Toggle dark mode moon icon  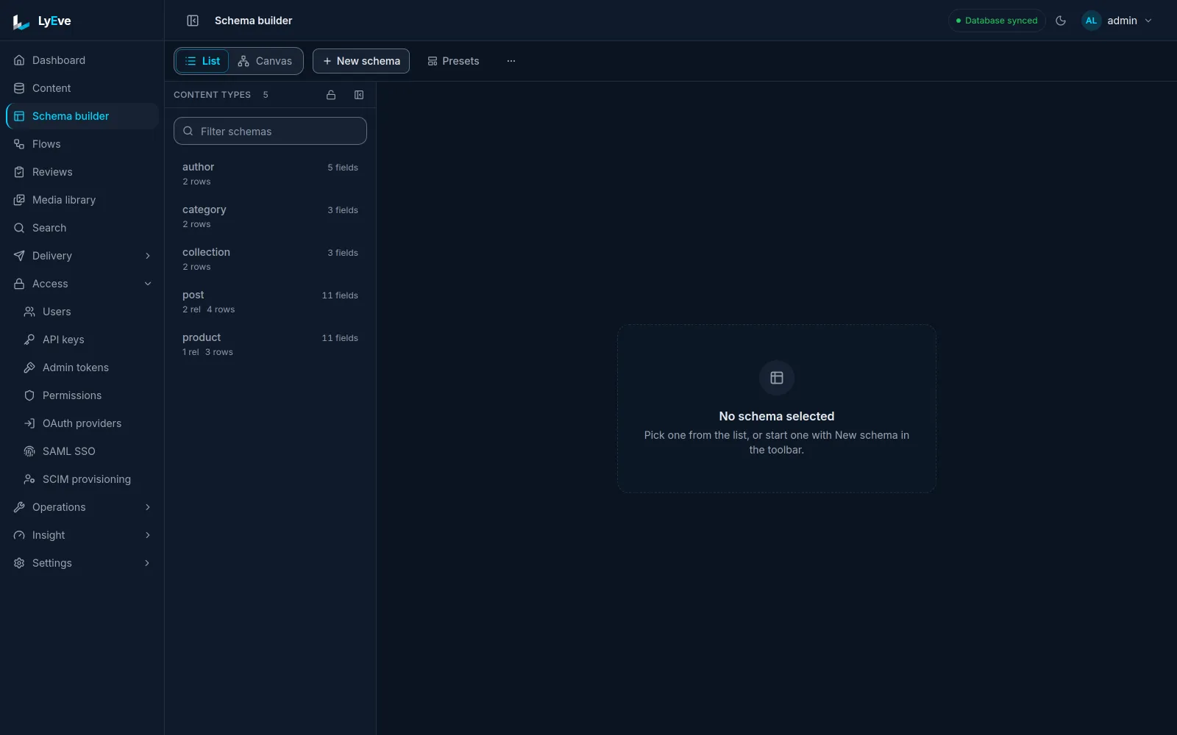tap(1061, 21)
